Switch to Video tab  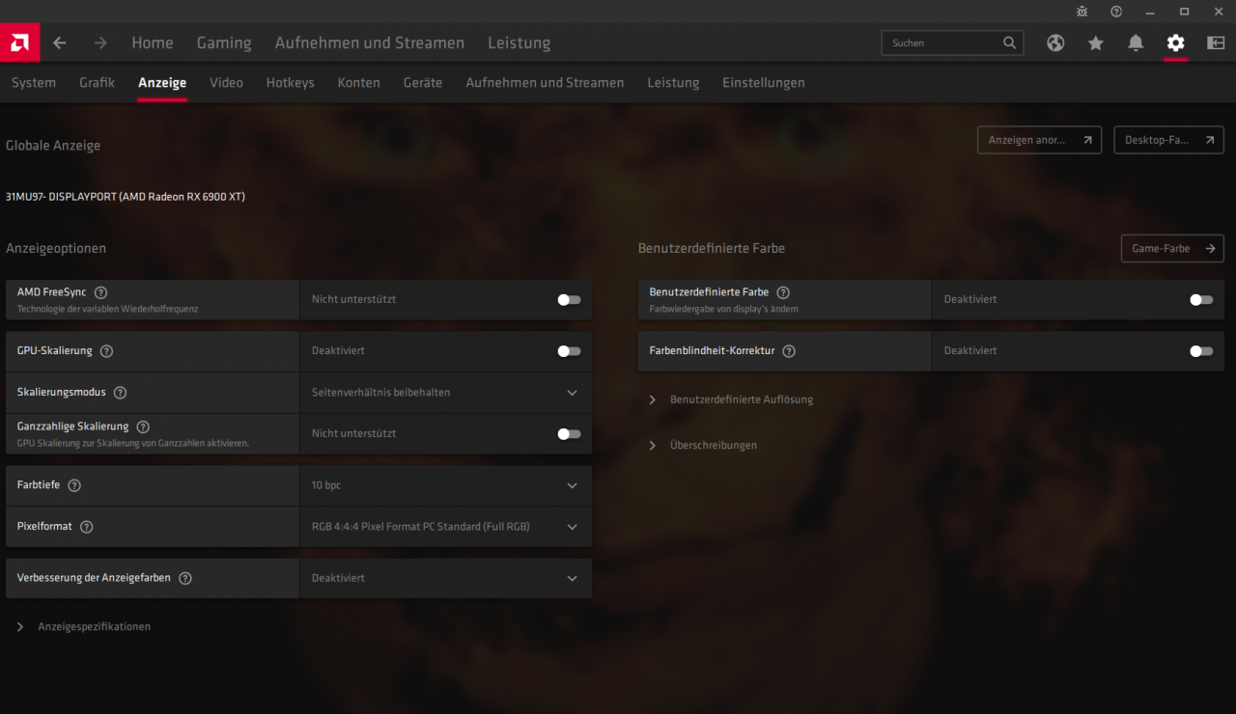[226, 83]
